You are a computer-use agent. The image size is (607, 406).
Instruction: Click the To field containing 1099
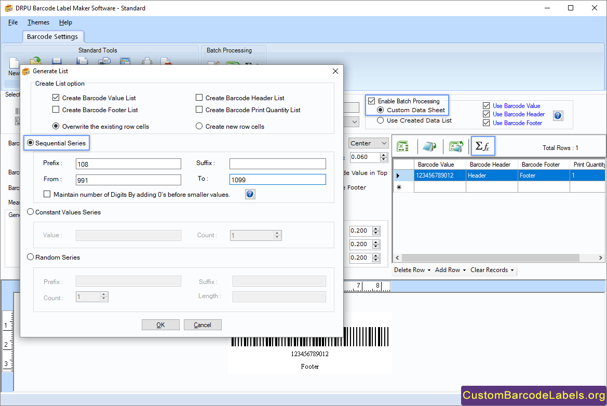click(278, 180)
